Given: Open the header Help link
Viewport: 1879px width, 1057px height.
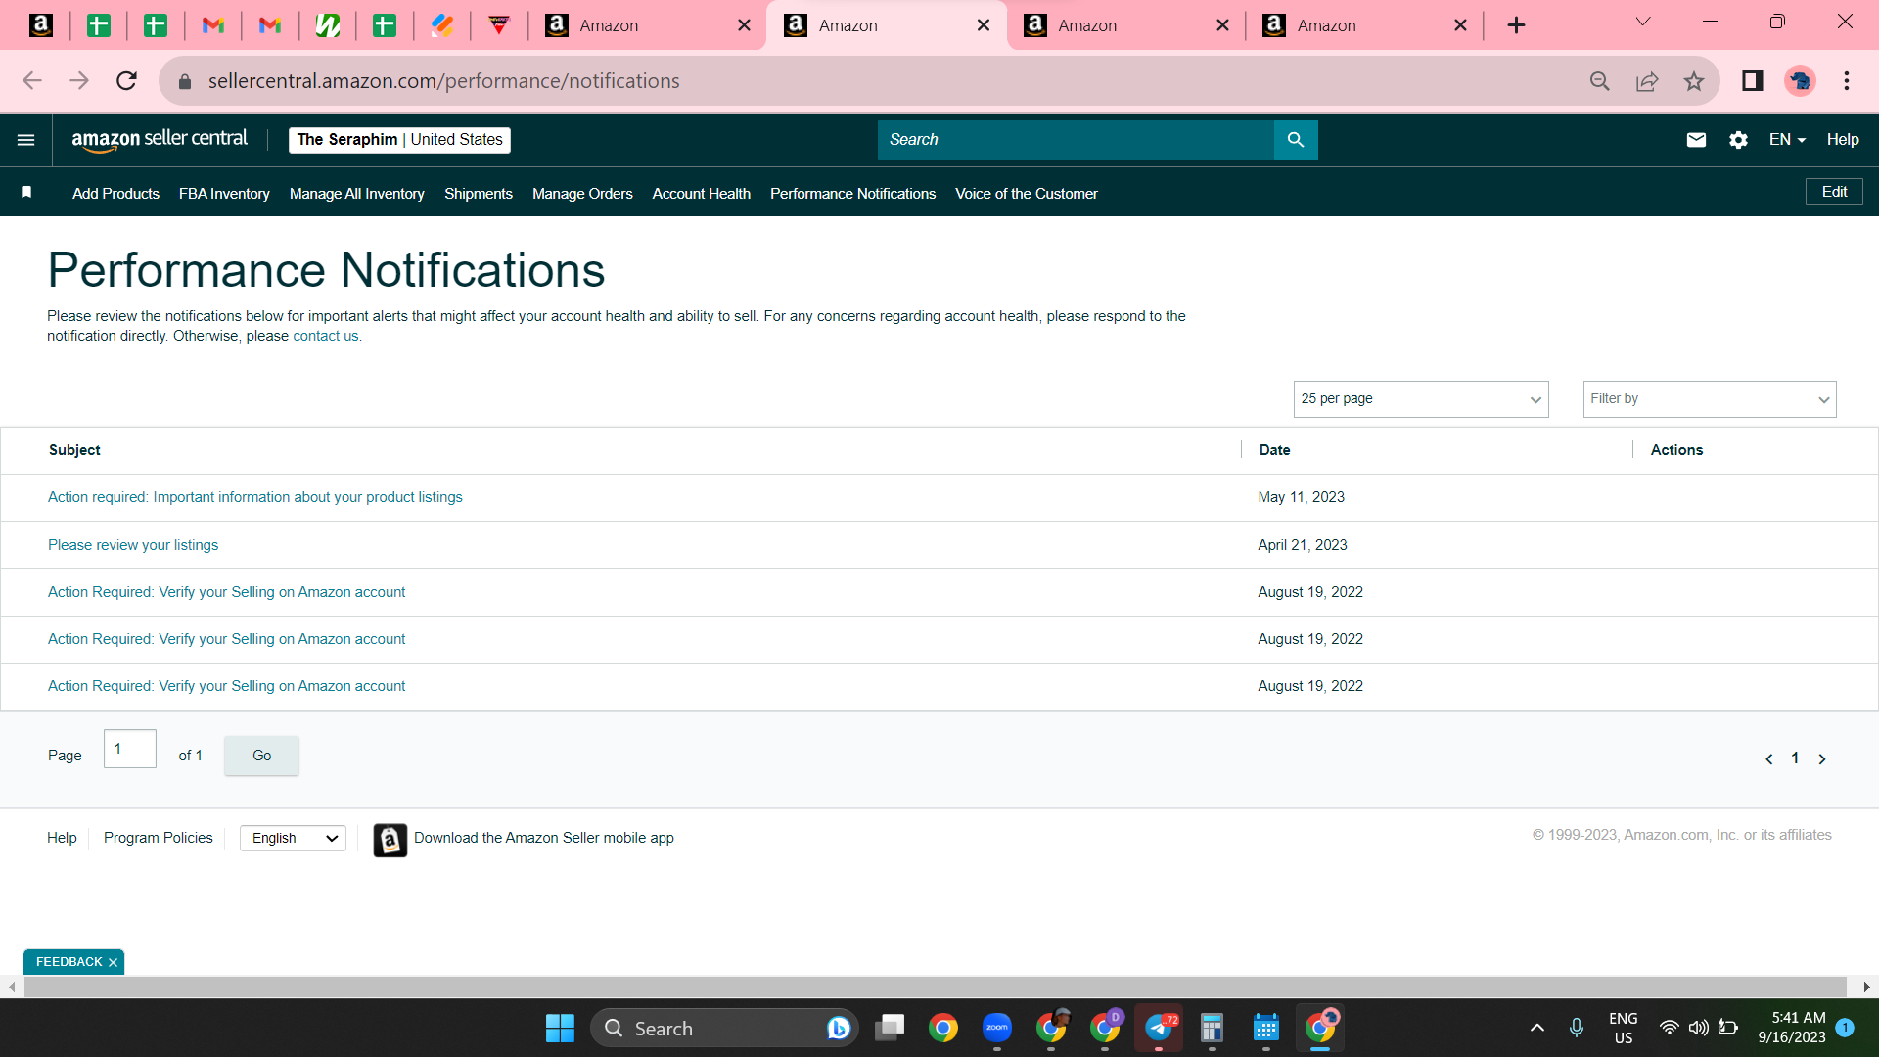Looking at the screenshot, I should click(x=1843, y=140).
